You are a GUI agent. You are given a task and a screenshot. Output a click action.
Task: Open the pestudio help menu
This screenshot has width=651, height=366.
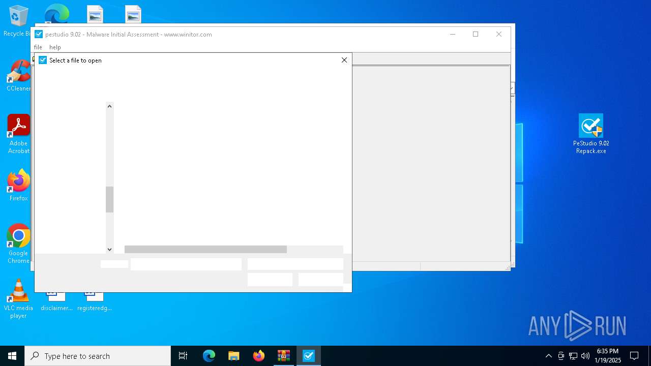(55, 47)
